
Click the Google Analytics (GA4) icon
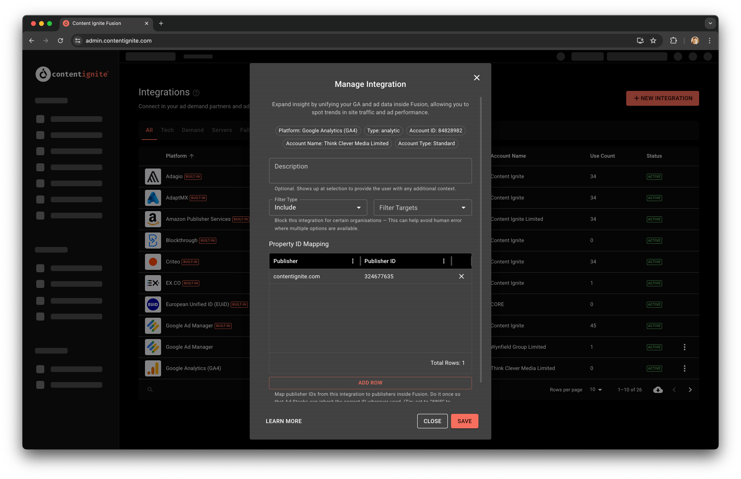click(x=153, y=368)
